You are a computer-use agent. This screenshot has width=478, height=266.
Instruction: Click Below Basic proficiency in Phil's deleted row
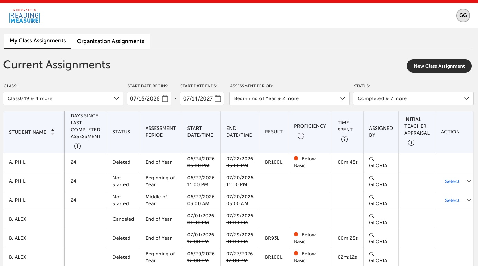tap(305, 162)
